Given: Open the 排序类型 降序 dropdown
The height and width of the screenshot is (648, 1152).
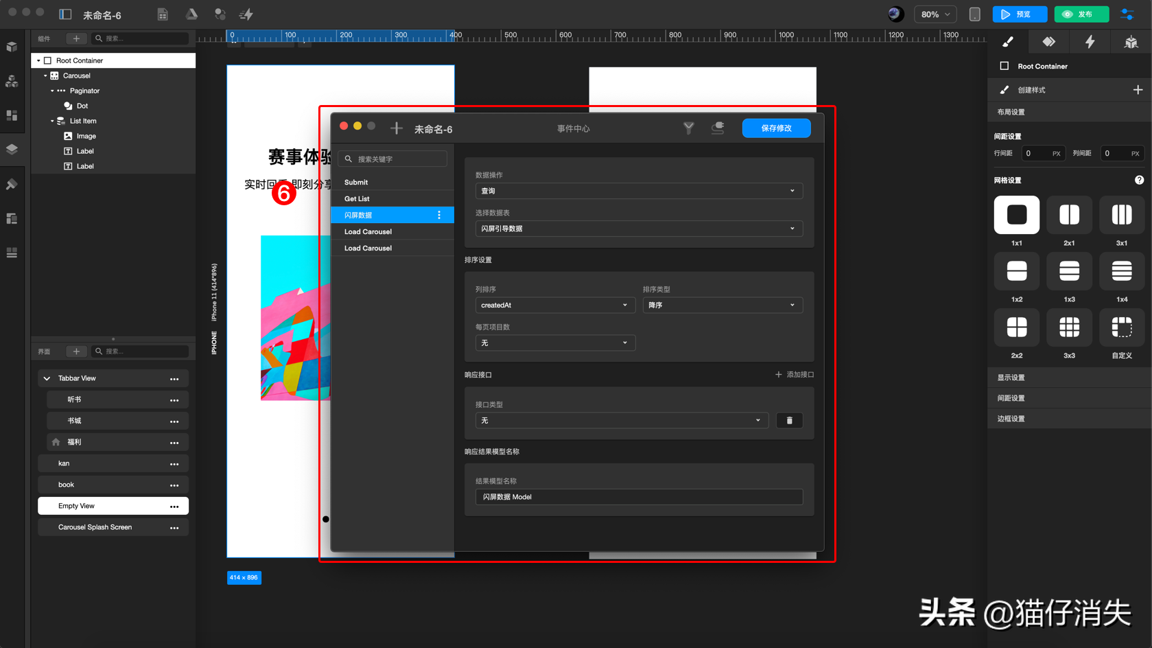Looking at the screenshot, I should (722, 305).
